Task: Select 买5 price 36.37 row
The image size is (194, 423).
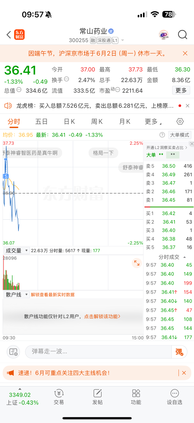Action: tap(169, 247)
